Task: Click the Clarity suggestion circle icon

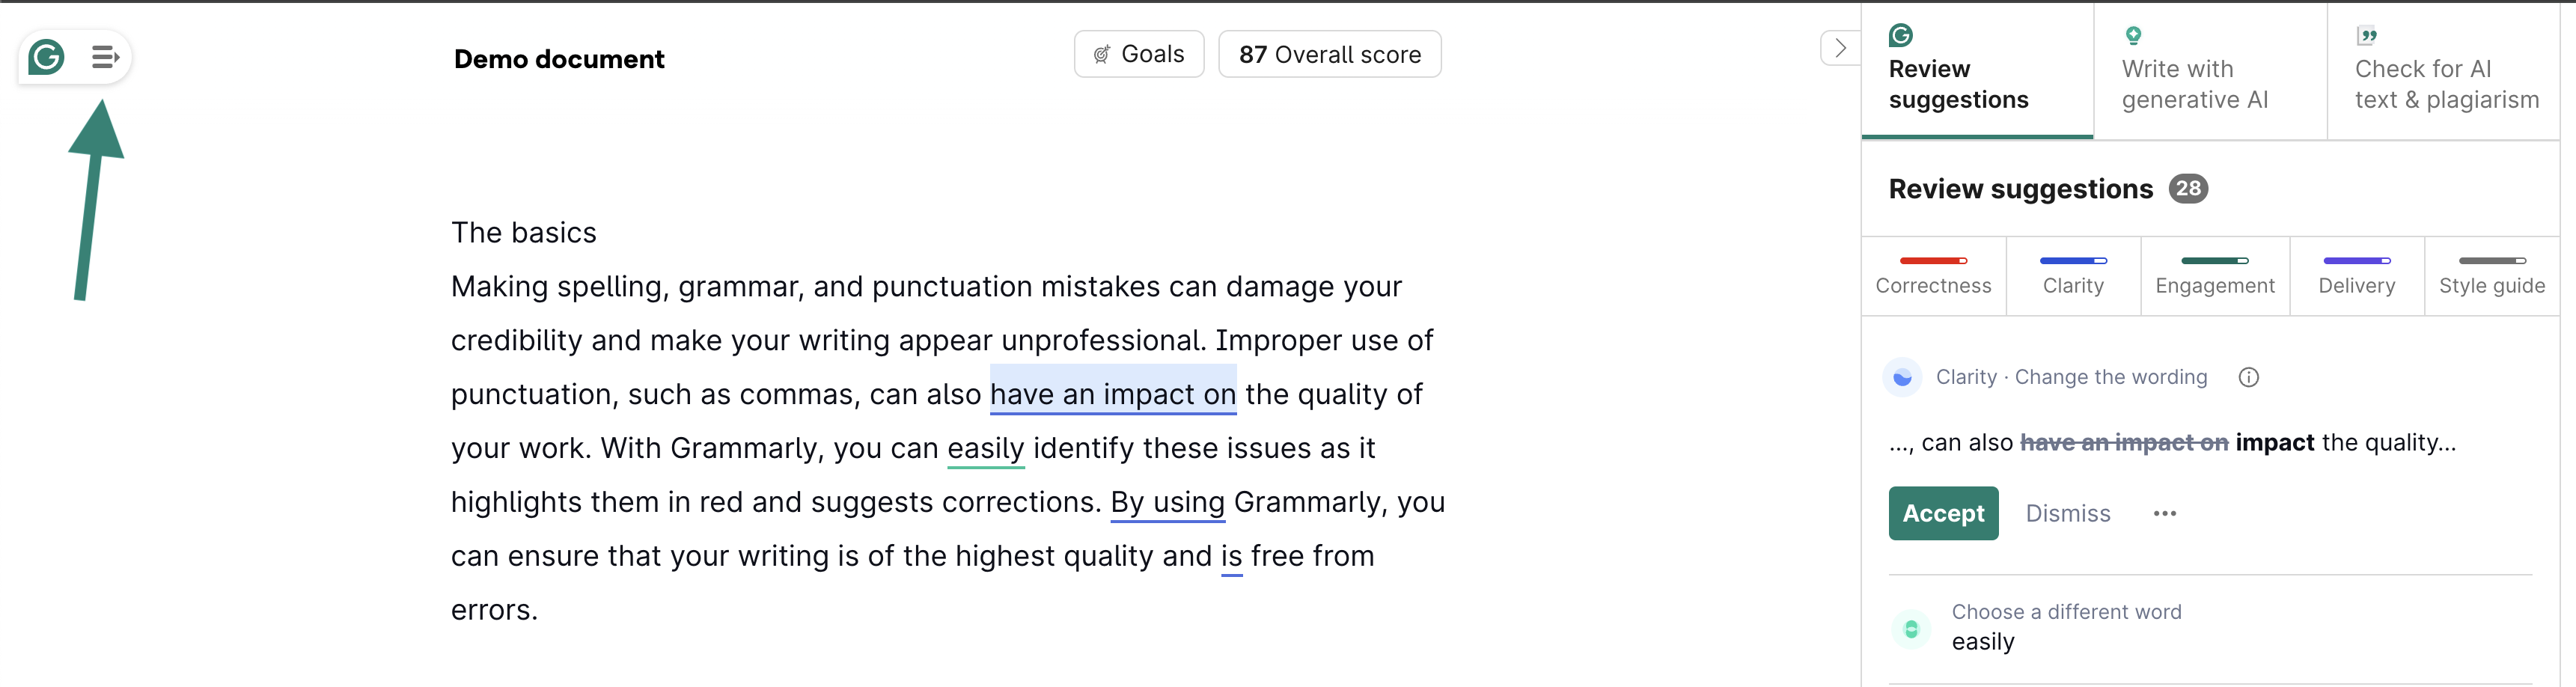Action: pyautogui.click(x=1902, y=377)
